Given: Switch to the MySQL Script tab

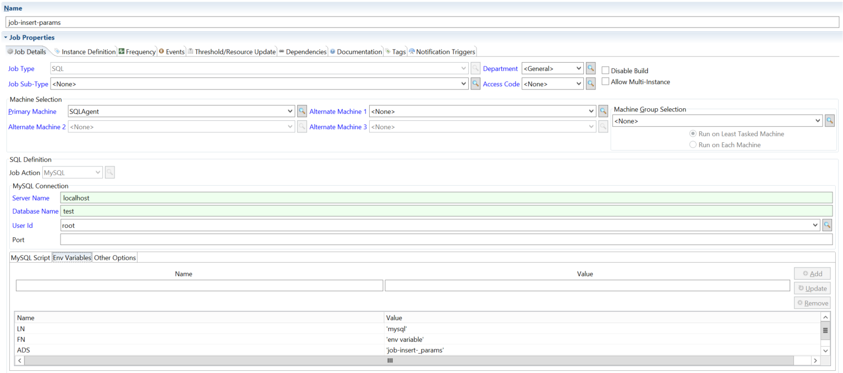Looking at the screenshot, I should tap(30, 258).
